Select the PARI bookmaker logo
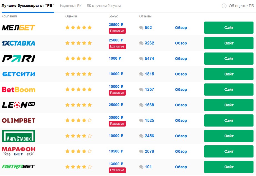 pos(19,59)
